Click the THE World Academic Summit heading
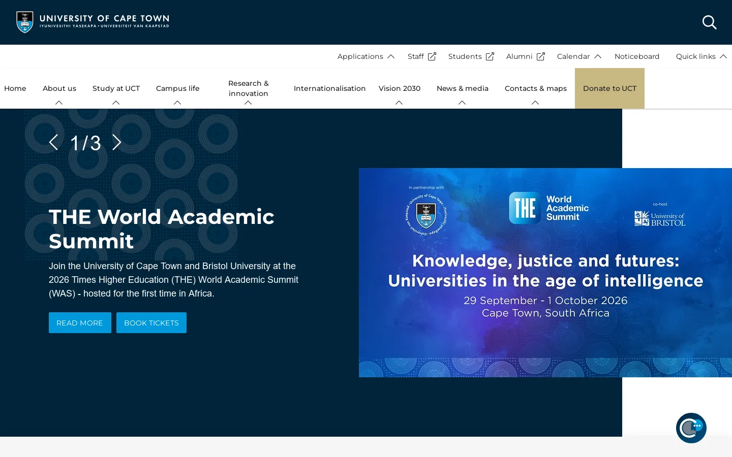732x457 pixels. [x=162, y=228]
